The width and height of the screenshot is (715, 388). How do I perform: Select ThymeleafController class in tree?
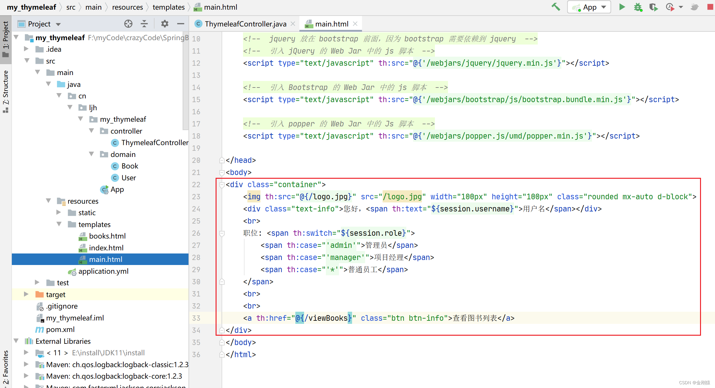(150, 143)
